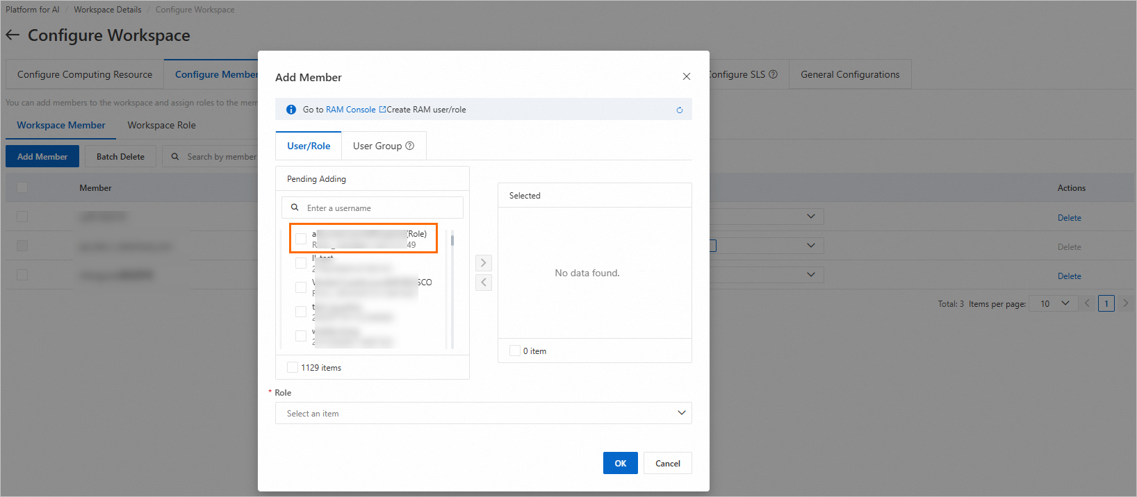Screen dimensions: 1137x497
Task: Switch to the User/Role tab
Action: click(309, 146)
